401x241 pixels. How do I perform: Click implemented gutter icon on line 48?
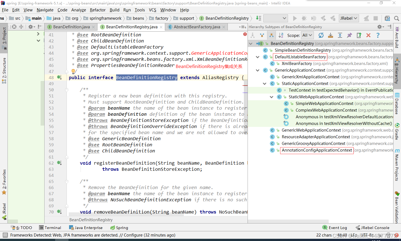[59, 77]
